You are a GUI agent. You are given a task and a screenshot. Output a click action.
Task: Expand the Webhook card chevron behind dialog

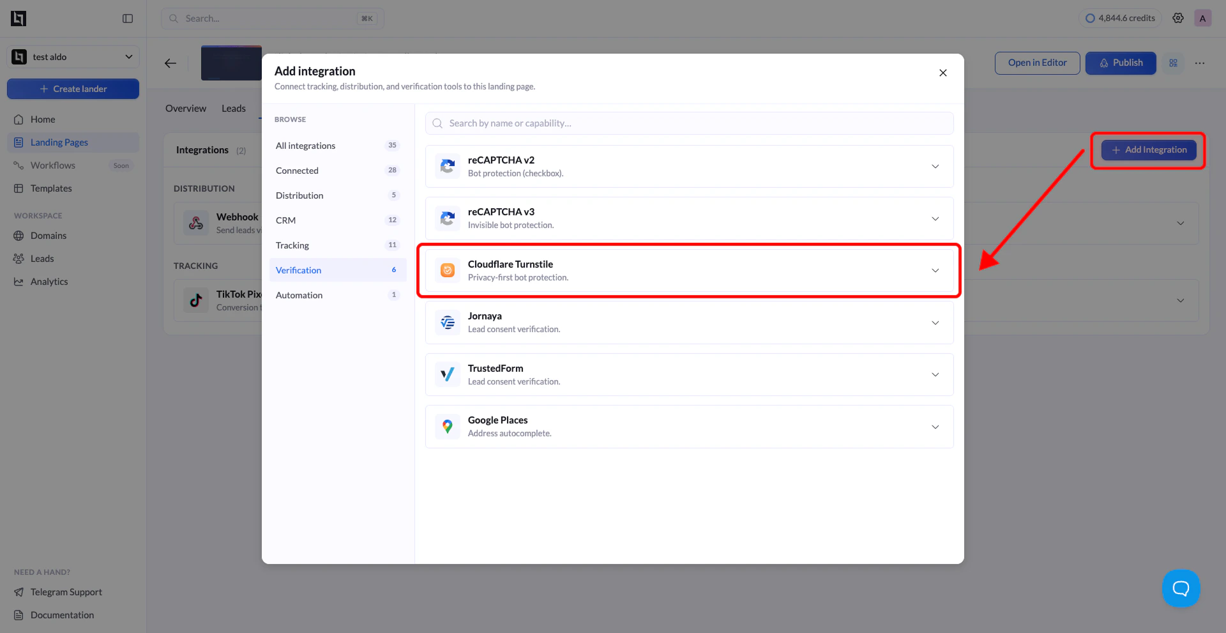(x=1181, y=223)
